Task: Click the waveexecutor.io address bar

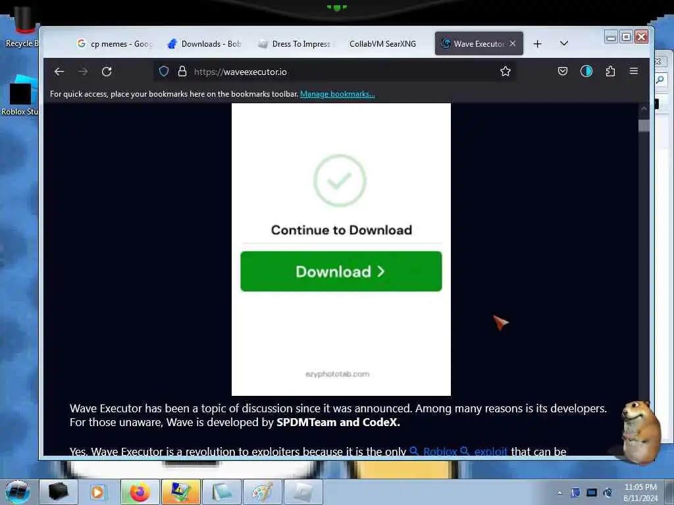Action: pyautogui.click(x=335, y=72)
